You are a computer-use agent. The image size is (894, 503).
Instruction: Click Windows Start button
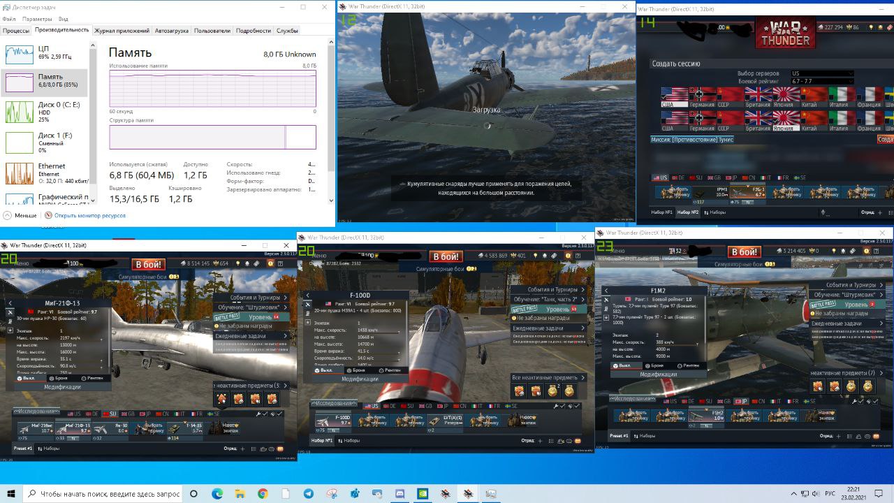(11, 493)
